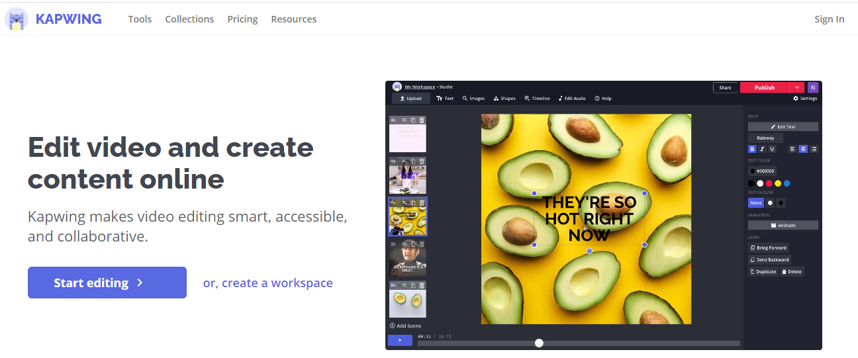This screenshot has height=358, width=858.
Task: Click the Edit Text button
Action: tap(783, 126)
